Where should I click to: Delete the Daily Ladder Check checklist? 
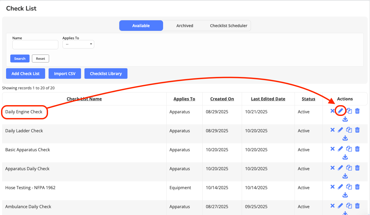pos(357,130)
